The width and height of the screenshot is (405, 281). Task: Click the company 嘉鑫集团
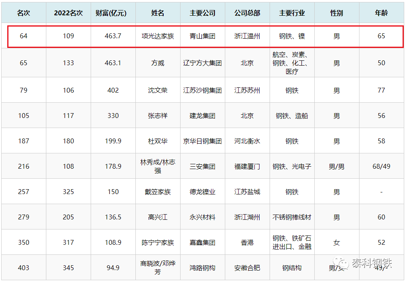pyautogui.click(x=202, y=242)
